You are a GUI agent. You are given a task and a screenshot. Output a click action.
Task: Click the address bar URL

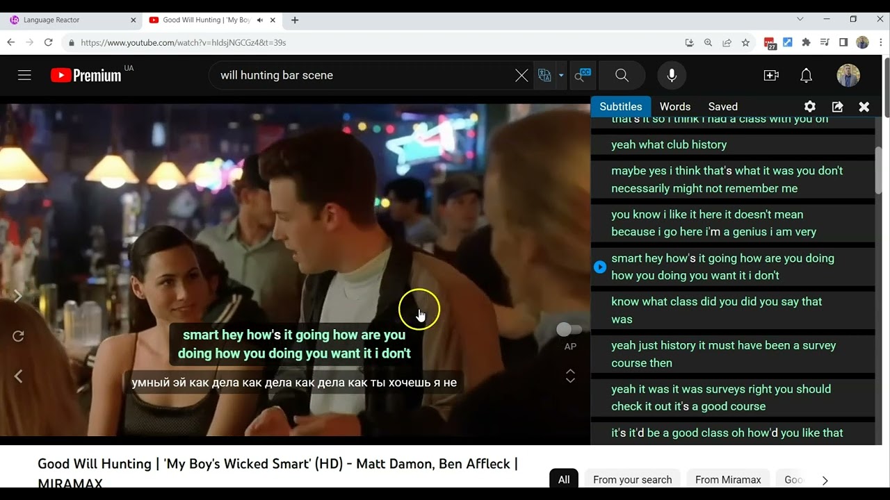click(x=184, y=42)
